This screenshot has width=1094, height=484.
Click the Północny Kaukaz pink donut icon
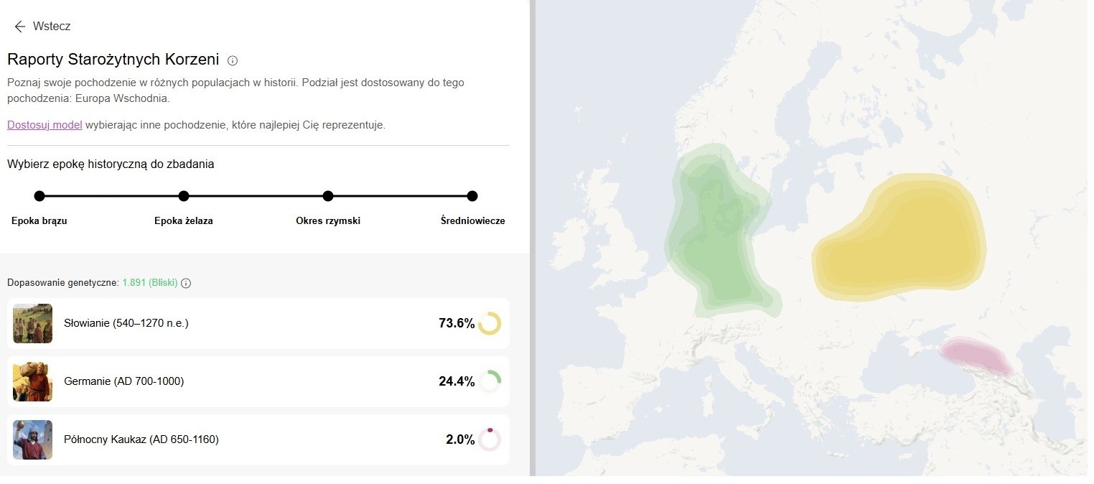(490, 439)
